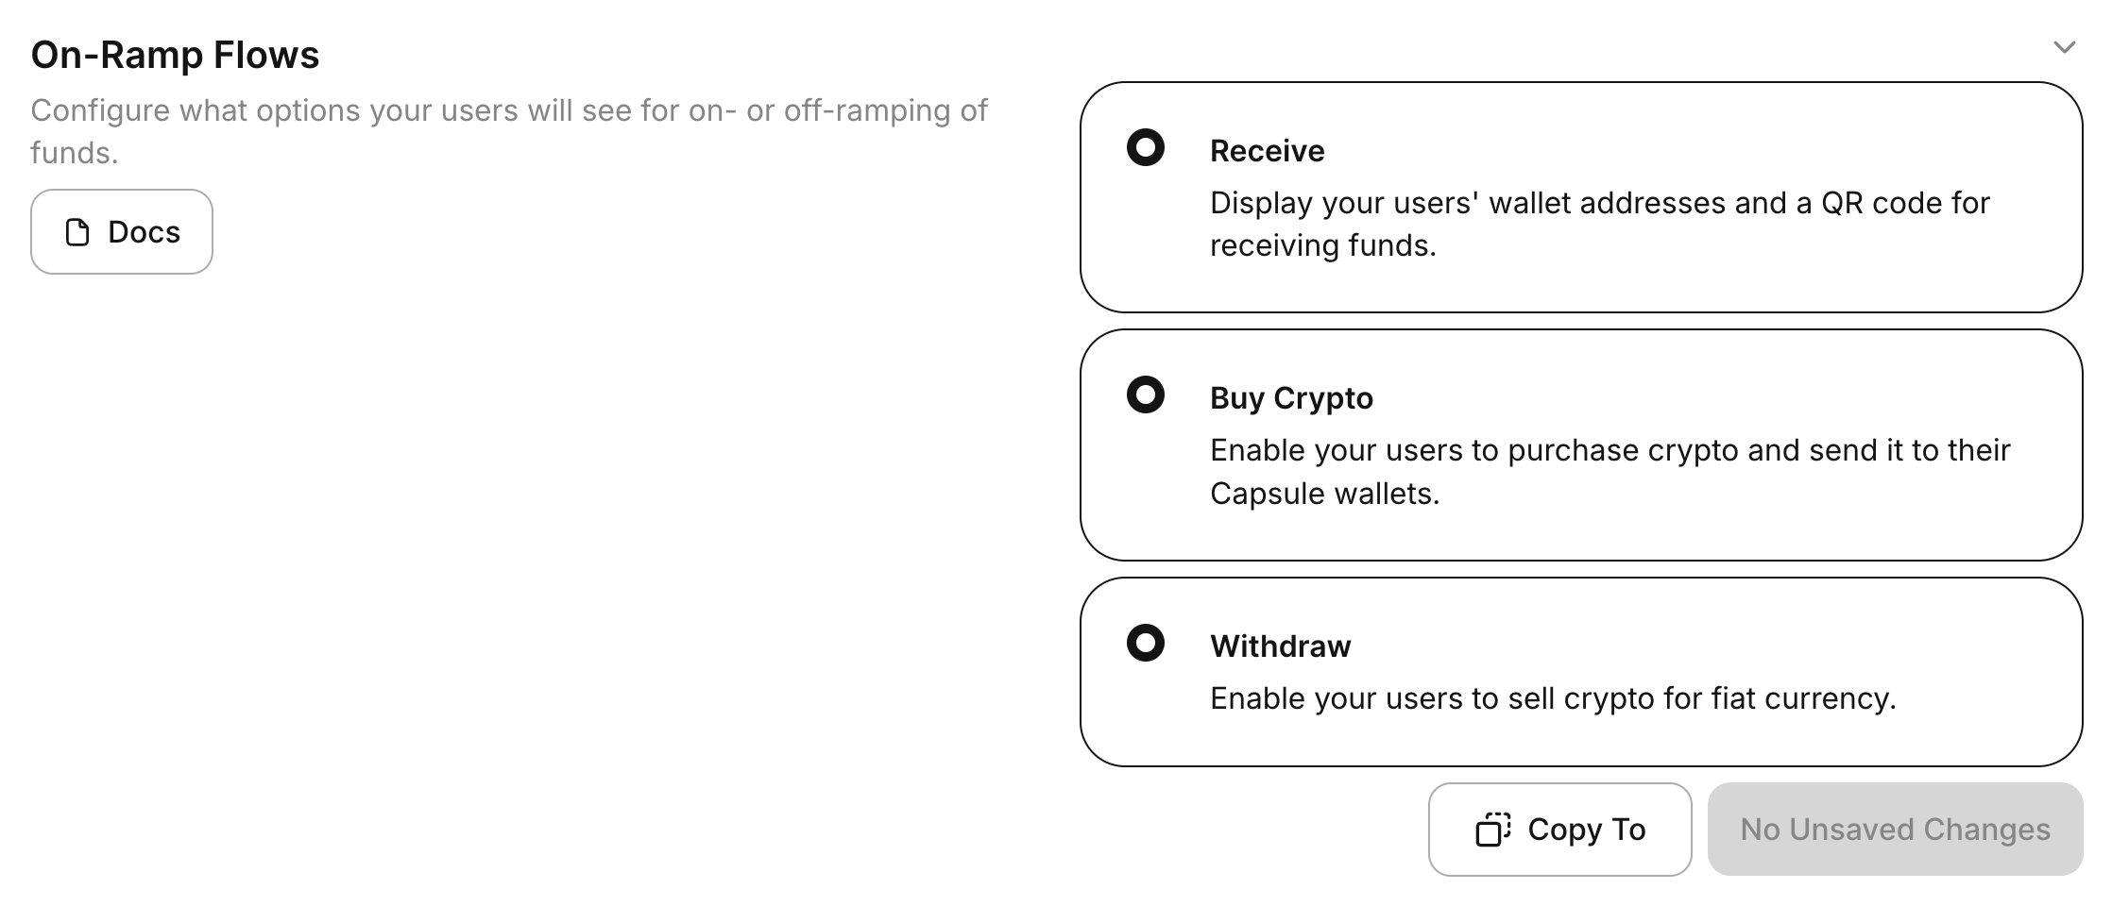Click the No Unsaved Changes button
Image resolution: width=2112 pixels, height=906 pixels.
(x=1894, y=829)
